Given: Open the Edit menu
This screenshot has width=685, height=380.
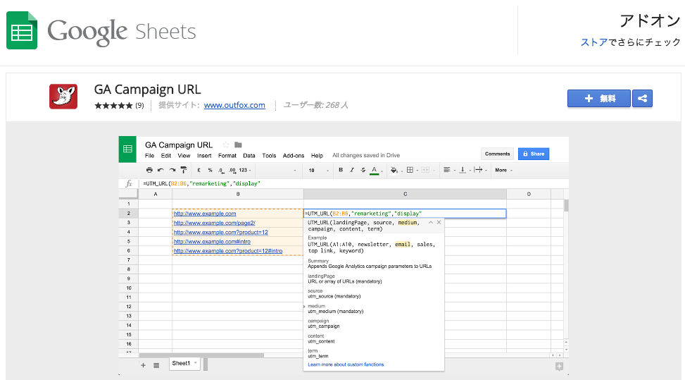Looking at the screenshot, I should [166, 156].
